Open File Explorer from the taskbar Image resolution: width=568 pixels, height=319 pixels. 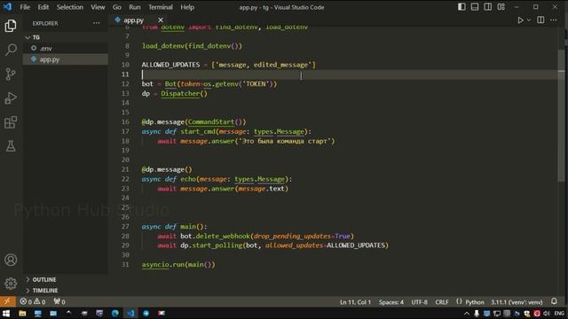click(22, 313)
